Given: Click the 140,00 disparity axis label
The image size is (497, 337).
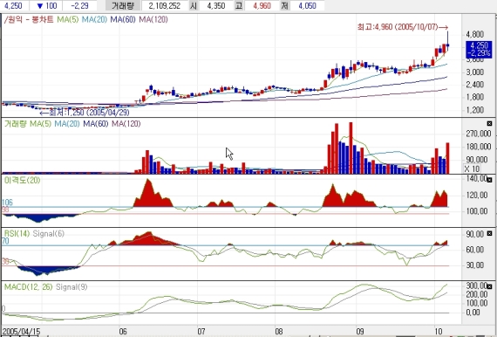Looking at the screenshot, I should click(476, 179).
